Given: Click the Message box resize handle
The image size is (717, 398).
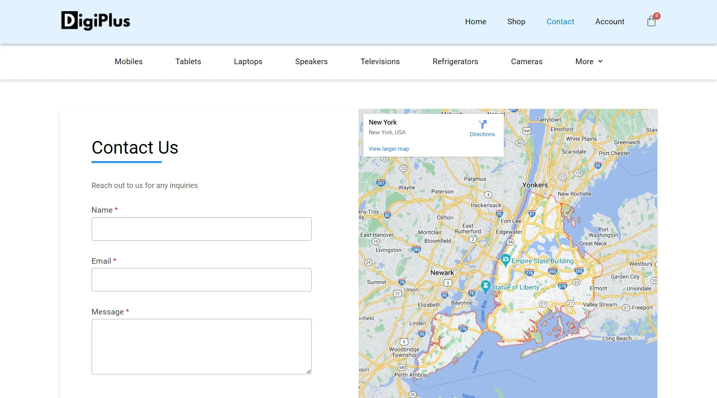Looking at the screenshot, I should [308, 372].
